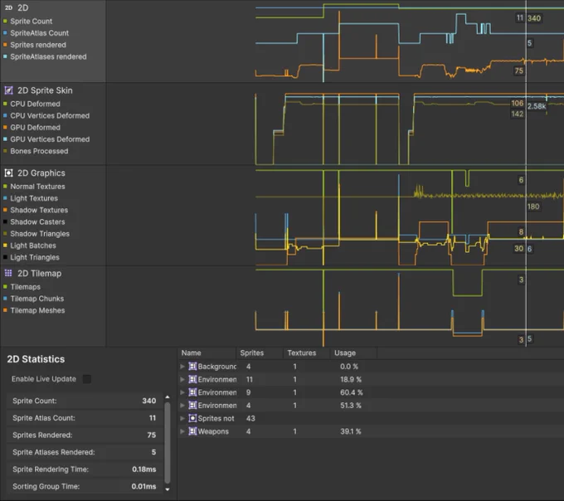Viewport: 564px width, 501px height.
Task: Click the 0.0 % usage cell
Action: (349, 367)
